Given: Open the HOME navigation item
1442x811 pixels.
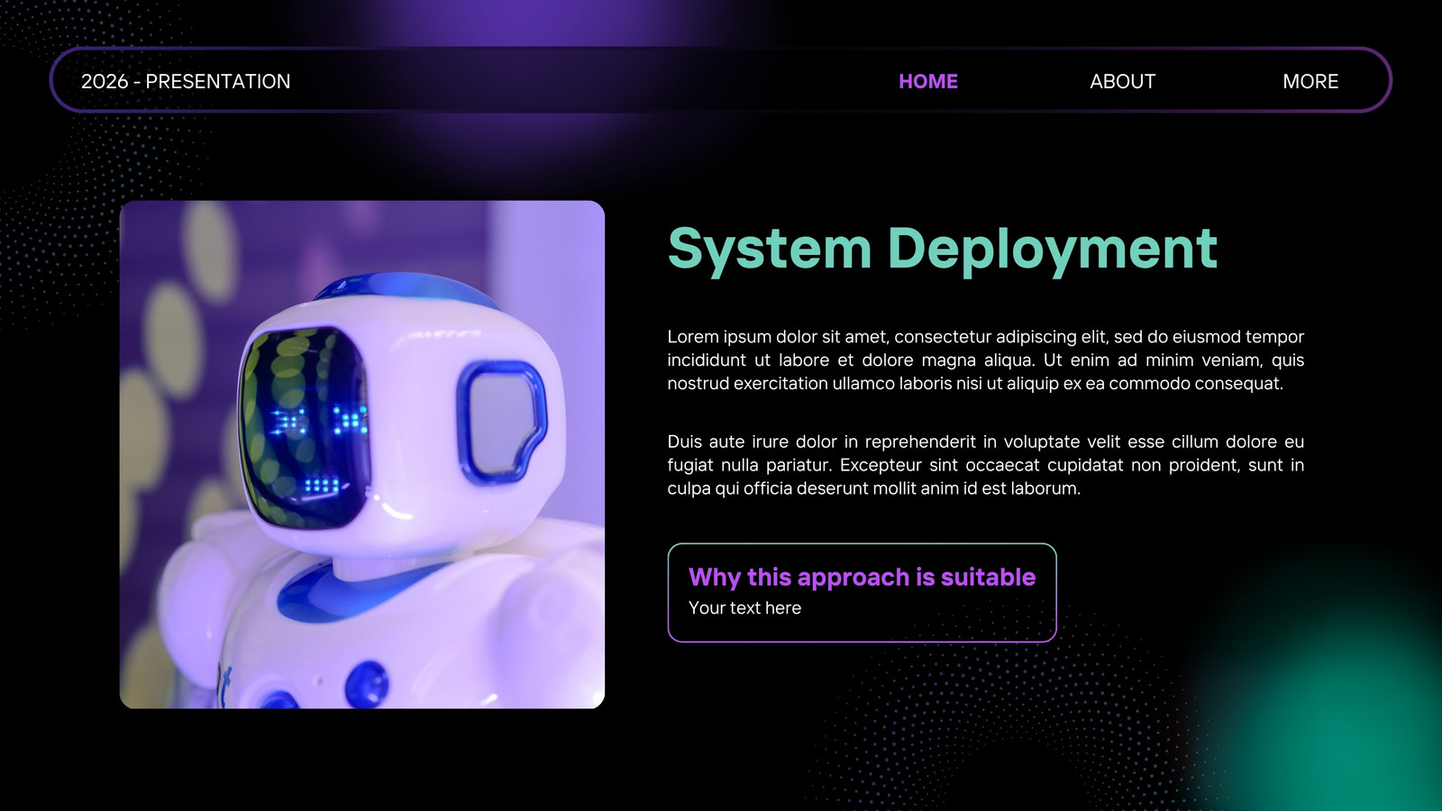Looking at the screenshot, I should point(927,81).
